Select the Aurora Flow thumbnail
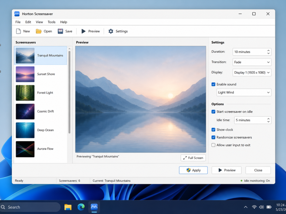 [x=25, y=149]
